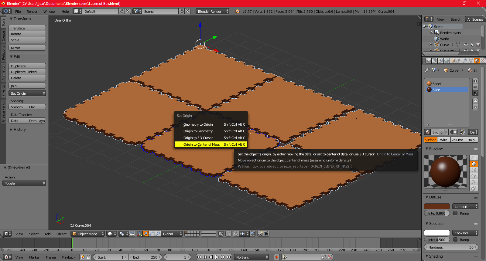
Task: Toggle visibility eye of the Curve object
Action: pos(466,45)
